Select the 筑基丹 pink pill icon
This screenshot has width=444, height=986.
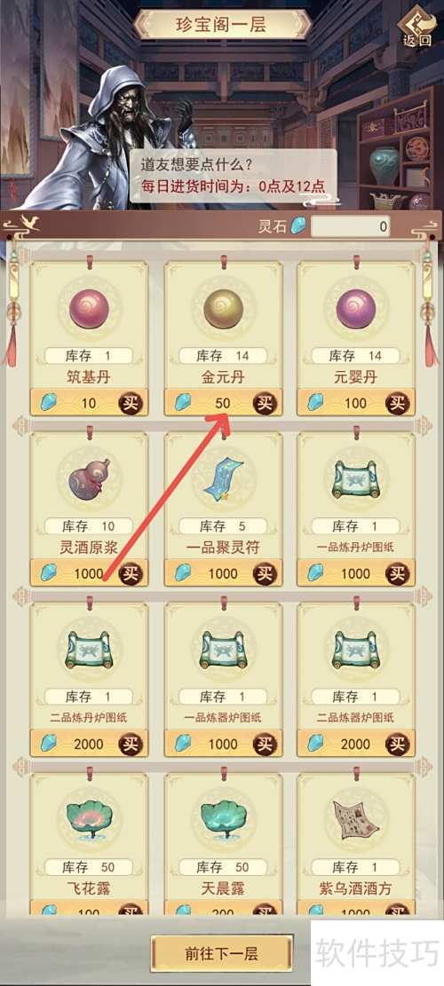click(x=90, y=310)
